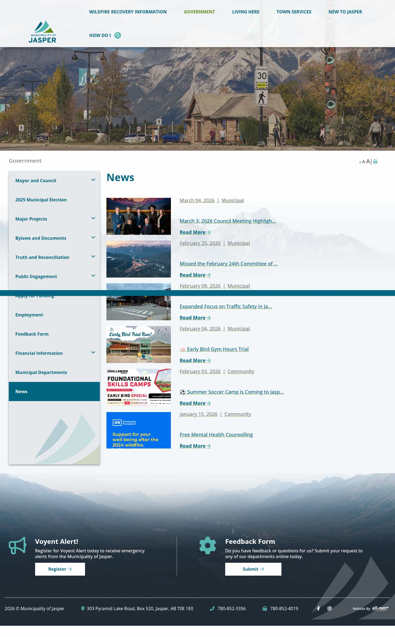Open Wildfire Recovery Information menu

pyautogui.click(x=128, y=12)
